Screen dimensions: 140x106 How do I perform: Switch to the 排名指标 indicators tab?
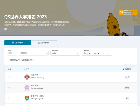[x=44, y=43]
